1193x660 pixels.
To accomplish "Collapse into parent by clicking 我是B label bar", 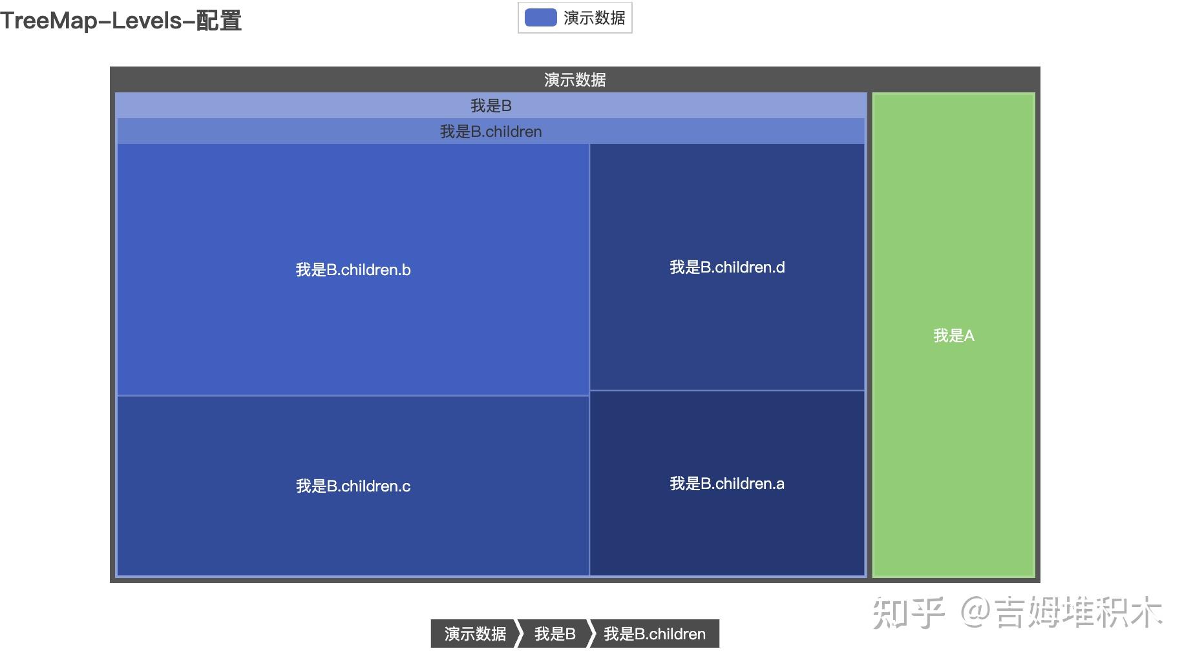I will coord(490,106).
